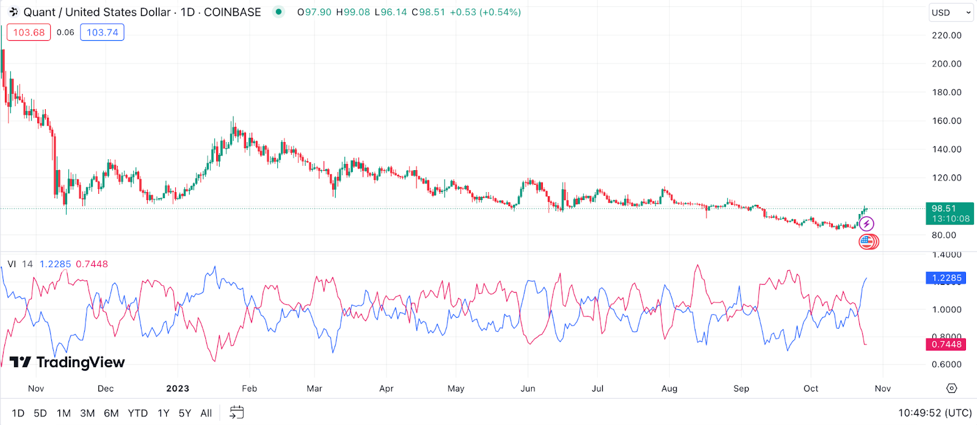Click the 2023 time axis label

coord(178,388)
